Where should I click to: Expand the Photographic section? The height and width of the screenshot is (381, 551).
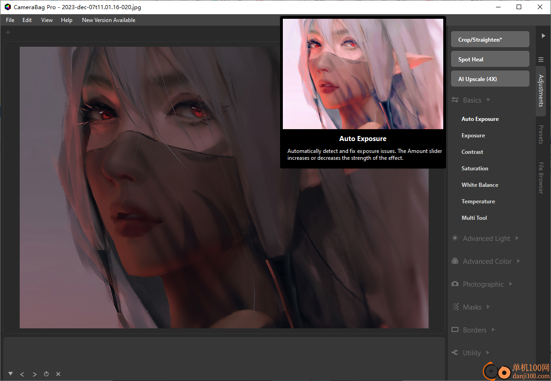click(x=482, y=284)
